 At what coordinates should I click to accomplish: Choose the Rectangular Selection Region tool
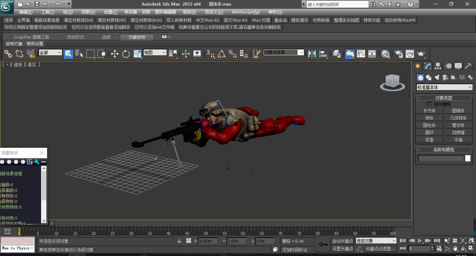90,54
